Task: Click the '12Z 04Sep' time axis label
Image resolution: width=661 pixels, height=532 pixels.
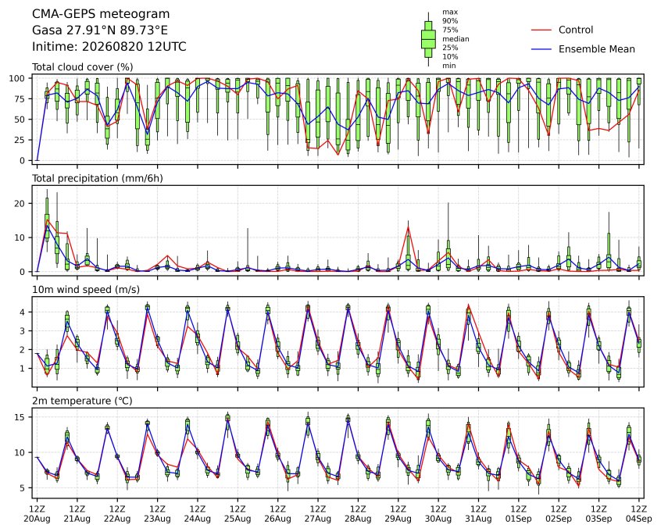Action: click(x=639, y=514)
